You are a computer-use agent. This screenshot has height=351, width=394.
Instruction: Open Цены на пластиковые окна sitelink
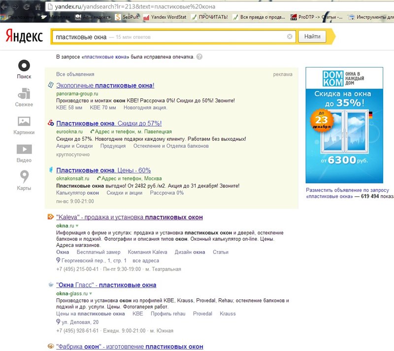(91, 314)
